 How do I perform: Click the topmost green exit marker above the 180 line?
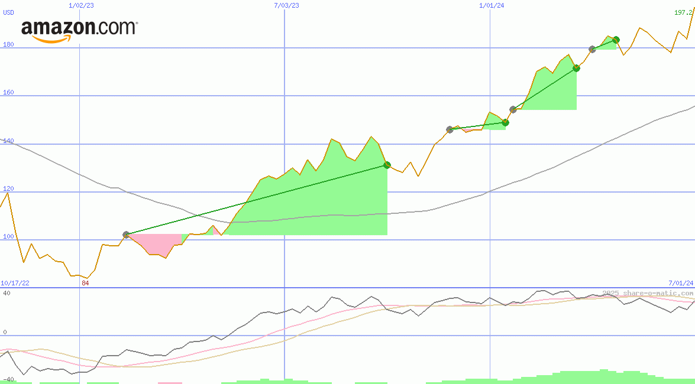pos(616,40)
